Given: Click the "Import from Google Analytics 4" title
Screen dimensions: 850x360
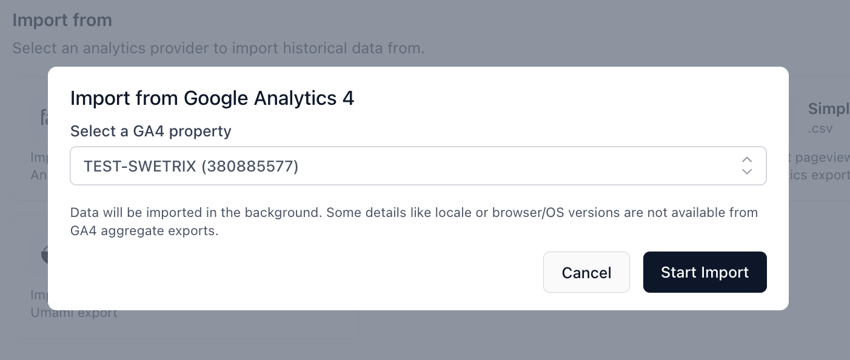Looking at the screenshot, I should (212, 98).
